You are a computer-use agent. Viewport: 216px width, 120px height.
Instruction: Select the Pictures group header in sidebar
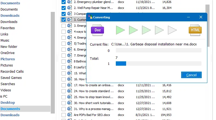[8, 59]
